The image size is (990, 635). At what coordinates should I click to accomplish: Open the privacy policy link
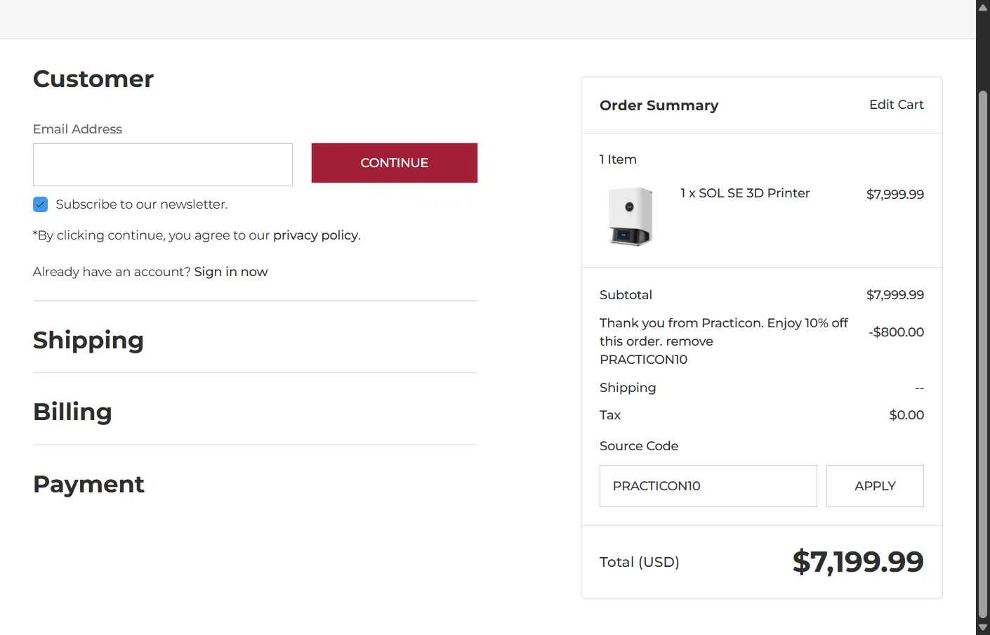pyautogui.click(x=315, y=235)
